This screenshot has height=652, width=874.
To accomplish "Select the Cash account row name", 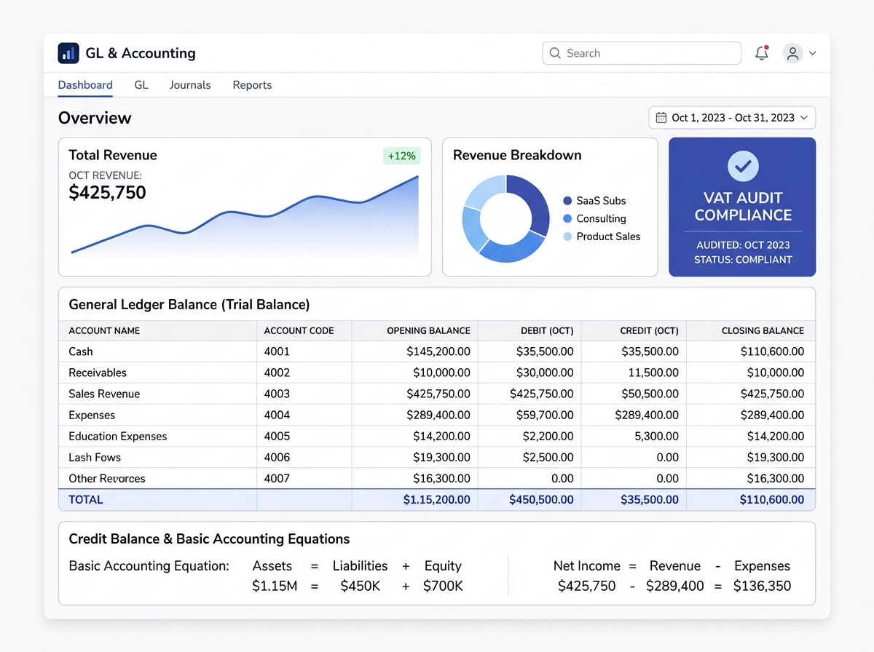I will [81, 351].
